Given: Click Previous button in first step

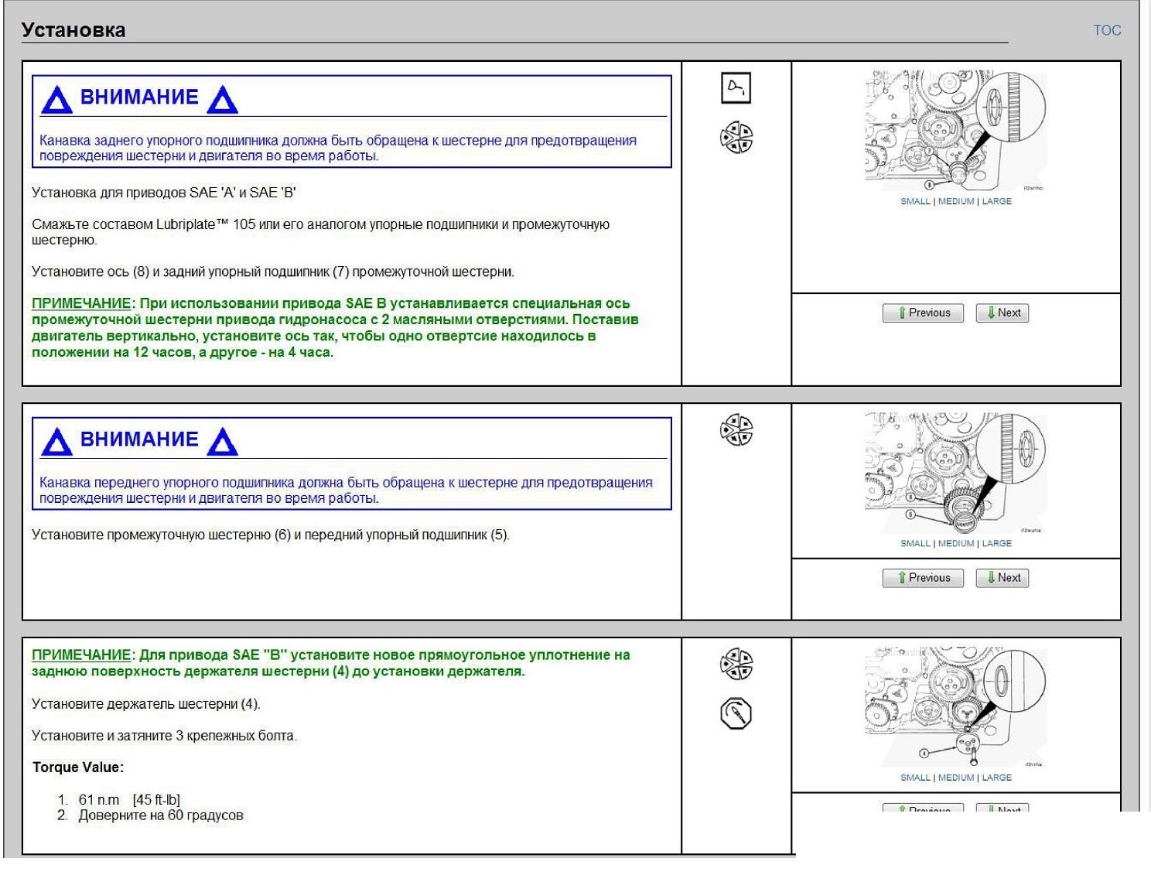Looking at the screenshot, I should pos(923,313).
